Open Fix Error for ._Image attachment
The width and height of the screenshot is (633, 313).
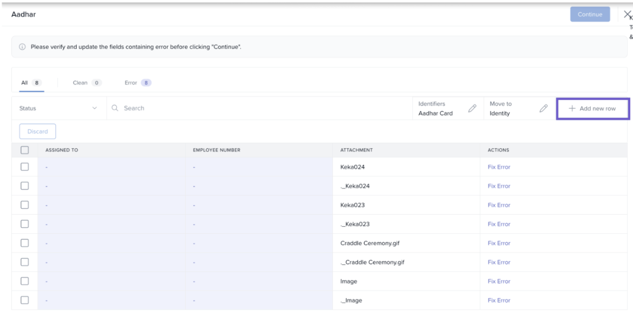[499, 300]
